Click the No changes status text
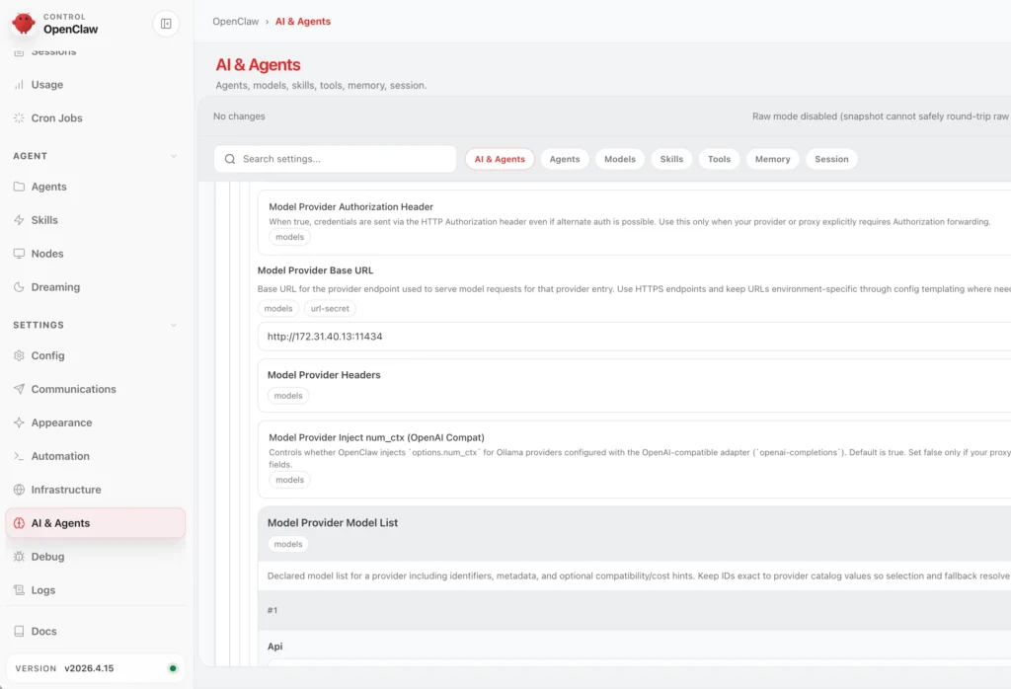This screenshot has height=689, width=1011. [239, 116]
